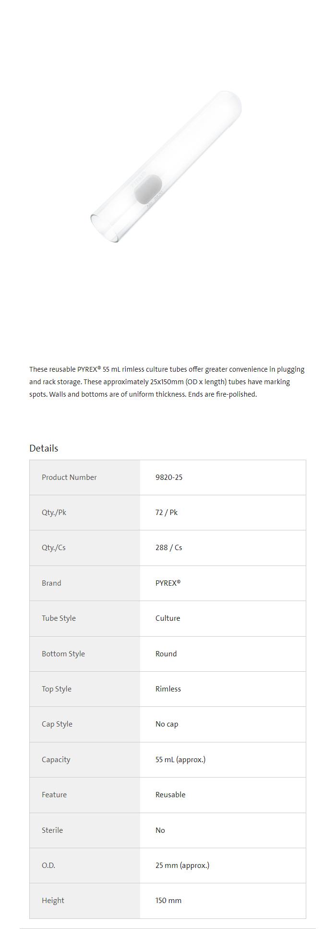This screenshot has width=336, height=929.
Task: Click the 150 mm height value
Action: coord(168,901)
